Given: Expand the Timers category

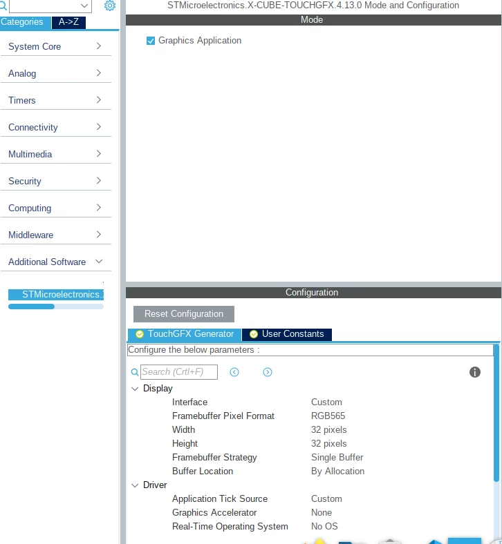Looking at the screenshot, I should point(56,100).
